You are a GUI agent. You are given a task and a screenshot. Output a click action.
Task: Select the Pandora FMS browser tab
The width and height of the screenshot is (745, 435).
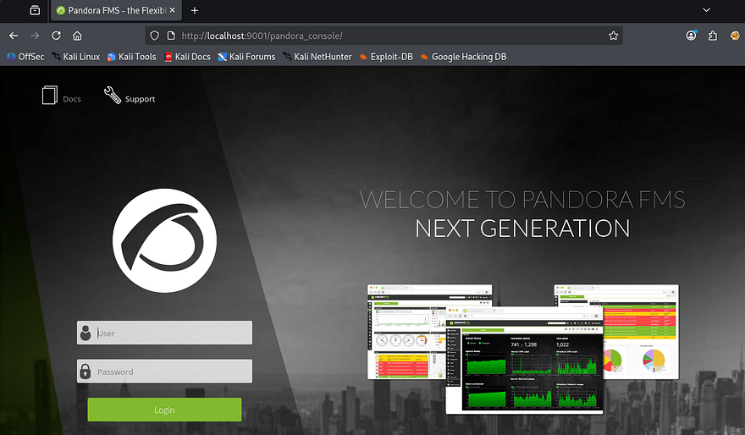coord(110,10)
